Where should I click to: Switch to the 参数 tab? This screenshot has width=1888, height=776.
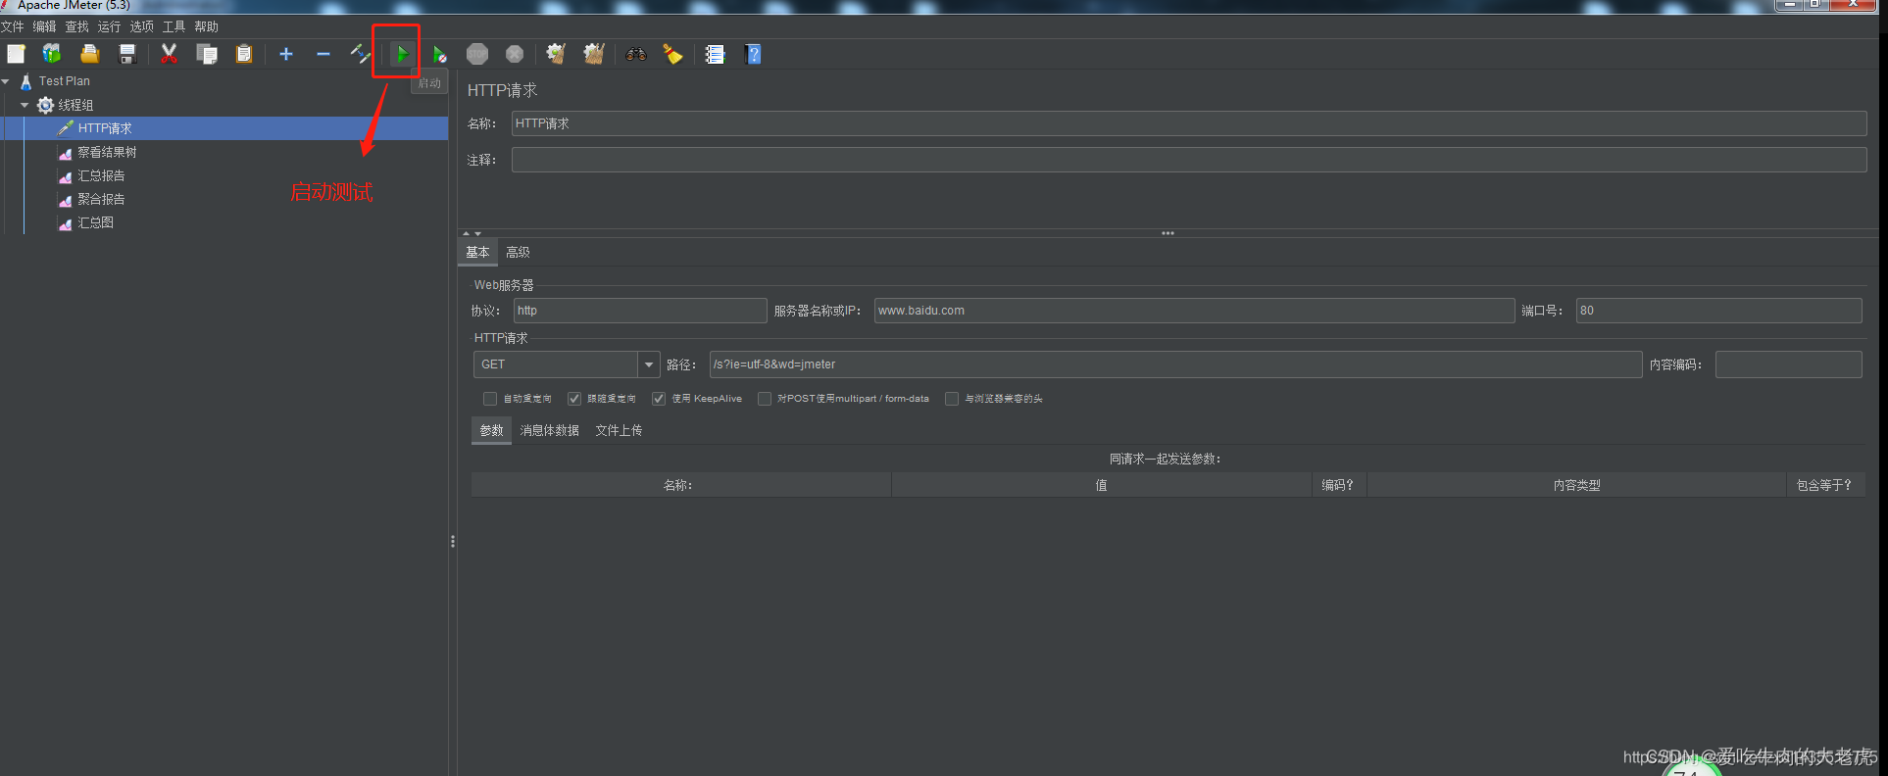(x=491, y=431)
